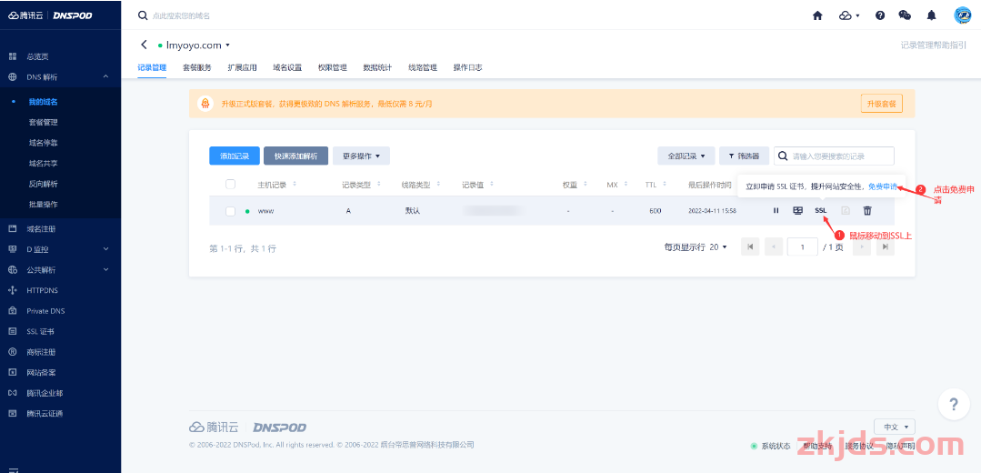Image resolution: width=981 pixels, height=473 pixels.
Task: Switch to the 操作日志 tab
Action: [467, 67]
